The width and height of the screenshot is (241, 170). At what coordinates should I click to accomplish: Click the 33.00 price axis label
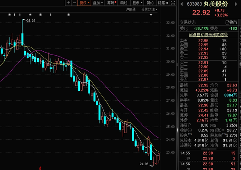click(170, 23)
